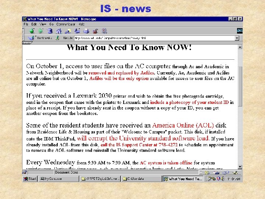Open Search using the flashlight icon
The image size is (265, 199).
68,31
